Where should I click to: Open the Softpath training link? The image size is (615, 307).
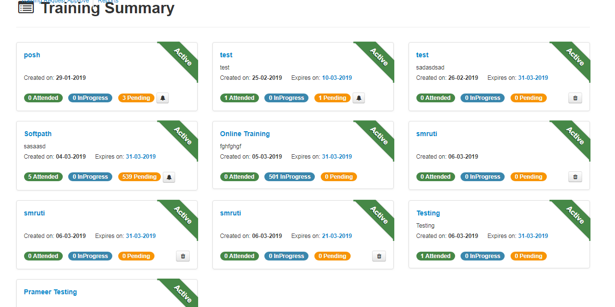[x=38, y=134]
